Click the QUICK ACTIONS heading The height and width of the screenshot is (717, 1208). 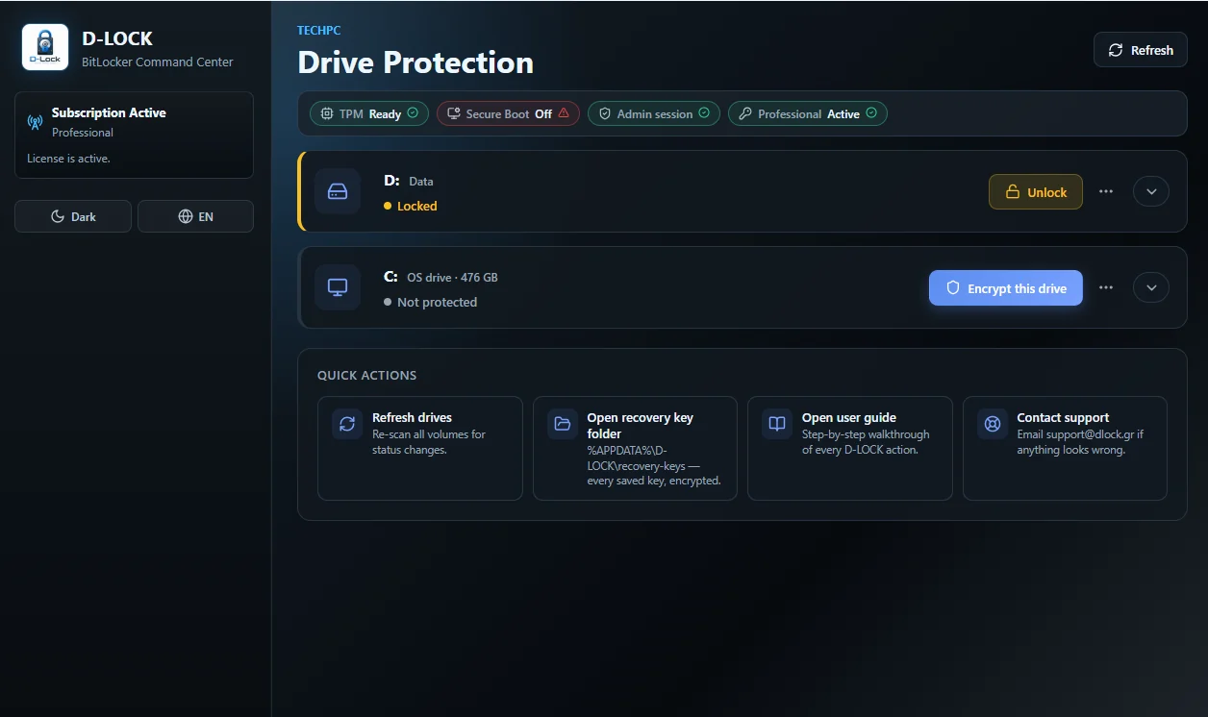click(x=367, y=376)
